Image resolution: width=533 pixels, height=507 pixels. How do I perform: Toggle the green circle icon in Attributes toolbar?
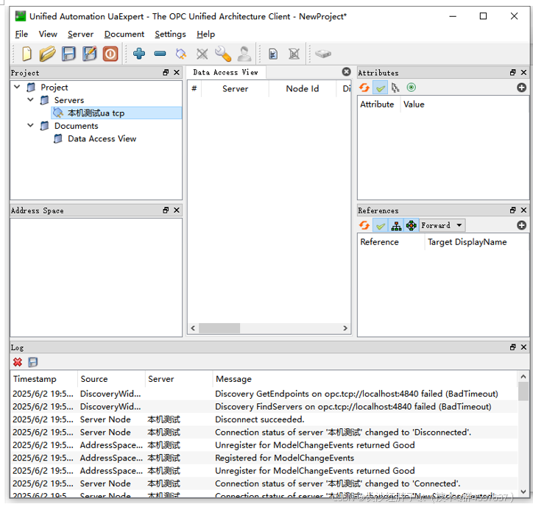point(412,88)
